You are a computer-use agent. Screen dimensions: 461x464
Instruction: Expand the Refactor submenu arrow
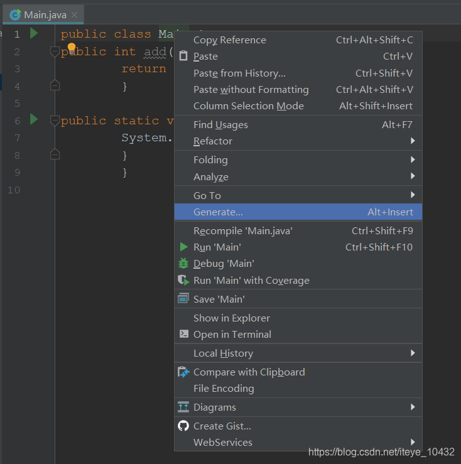point(413,141)
